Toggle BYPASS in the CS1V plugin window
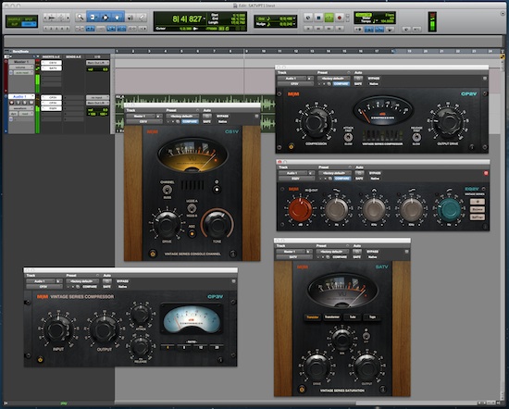Screen dimensions: 509x409 pos(223,117)
